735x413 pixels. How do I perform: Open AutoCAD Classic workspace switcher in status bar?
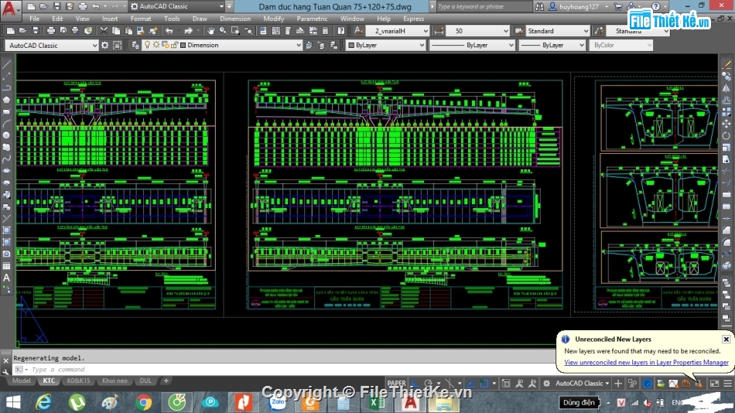point(582,384)
